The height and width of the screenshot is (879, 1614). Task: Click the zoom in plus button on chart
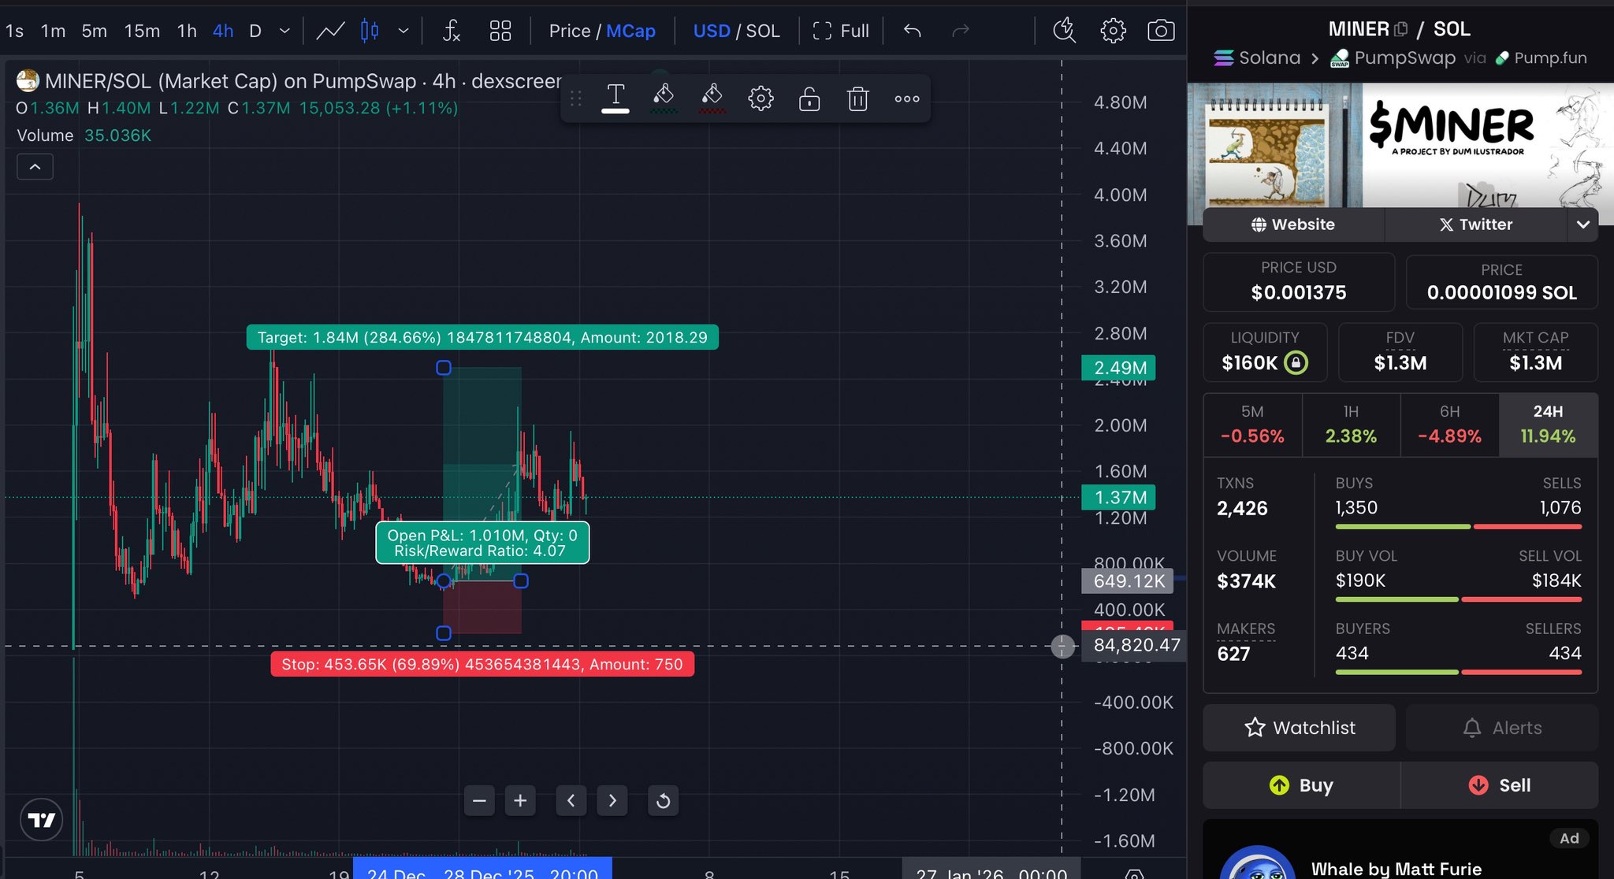[x=520, y=801]
